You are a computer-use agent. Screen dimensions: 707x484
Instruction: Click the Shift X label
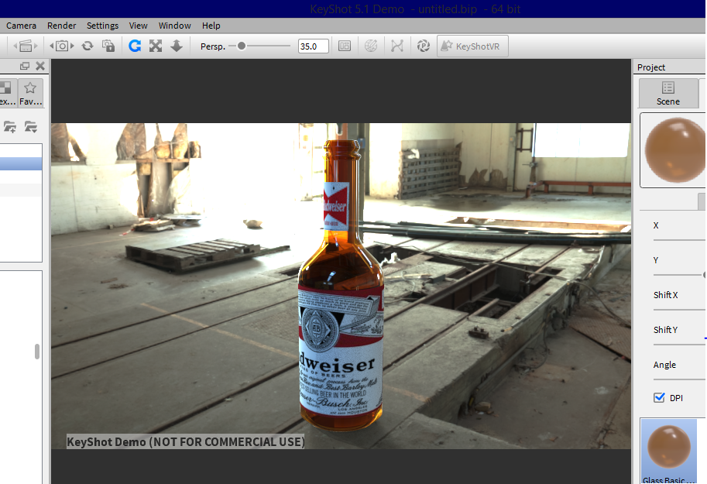(x=665, y=295)
